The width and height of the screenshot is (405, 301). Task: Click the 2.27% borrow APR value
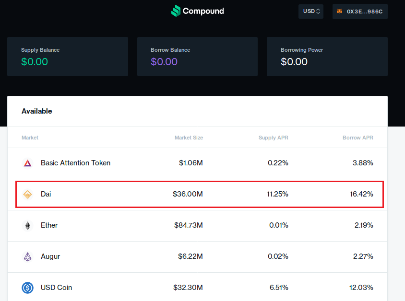tap(363, 256)
